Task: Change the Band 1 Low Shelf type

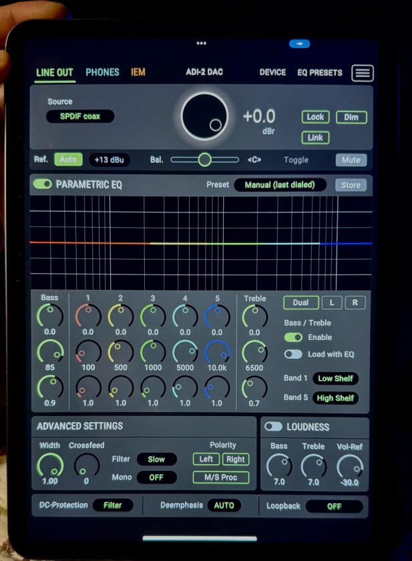Action: tap(335, 379)
